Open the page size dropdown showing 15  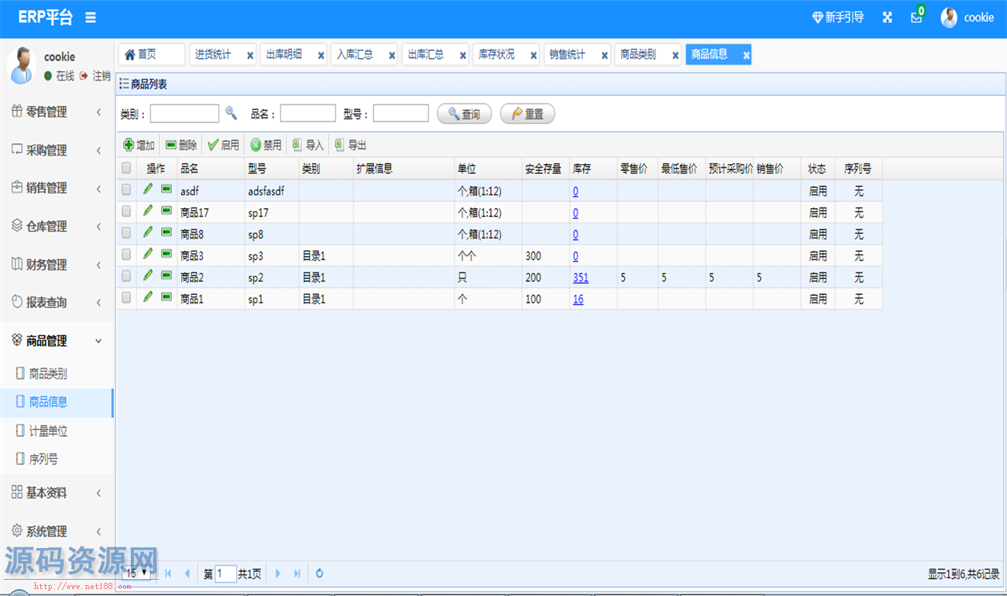coord(136,574)
